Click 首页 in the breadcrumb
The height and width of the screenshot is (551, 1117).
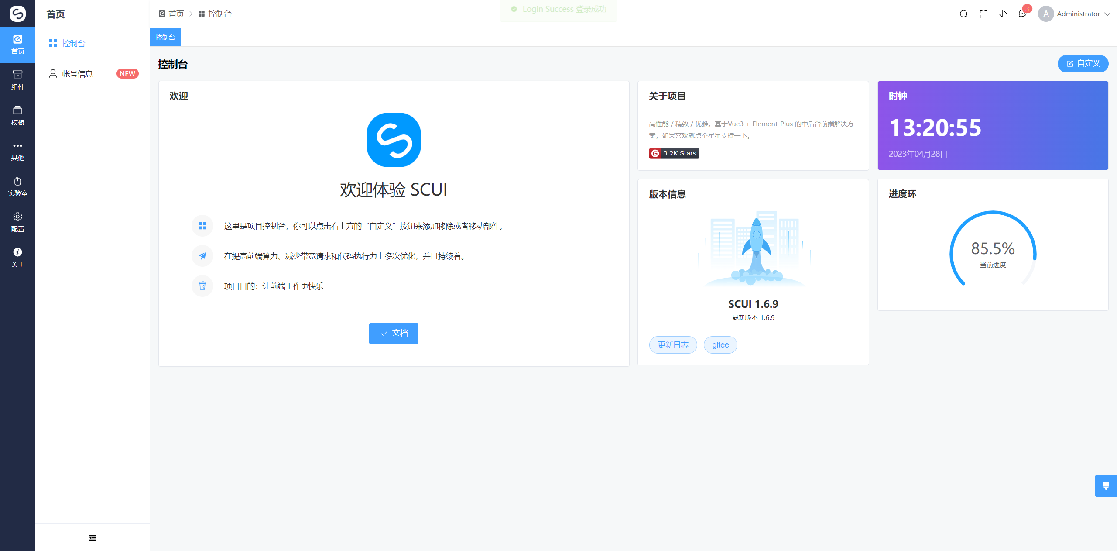[171, 14]
